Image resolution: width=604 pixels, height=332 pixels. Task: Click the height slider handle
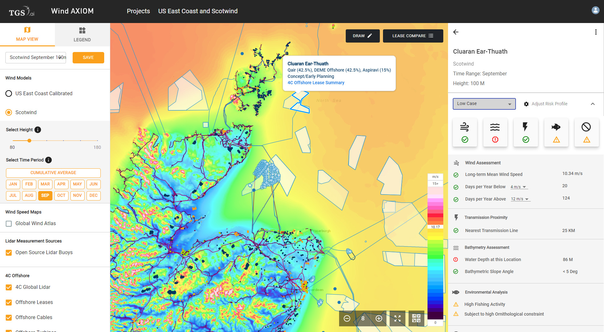click(29, 141)
